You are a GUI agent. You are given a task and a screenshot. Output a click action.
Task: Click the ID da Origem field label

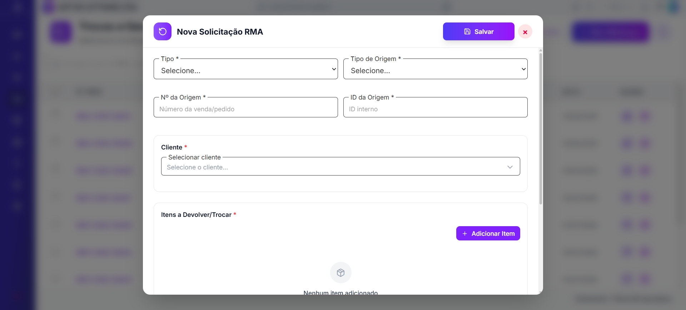(370, 97)
